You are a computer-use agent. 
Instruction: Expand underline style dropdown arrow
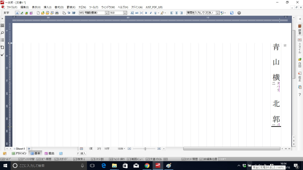click(159, 13)
